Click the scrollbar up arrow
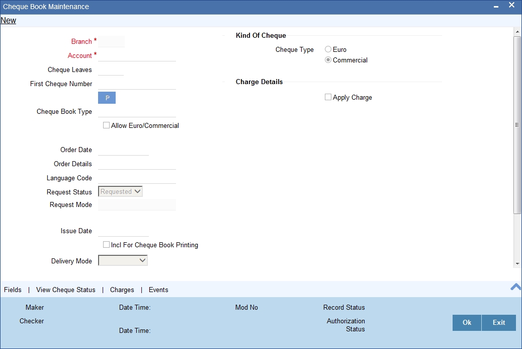 click(x=517, y=31)
